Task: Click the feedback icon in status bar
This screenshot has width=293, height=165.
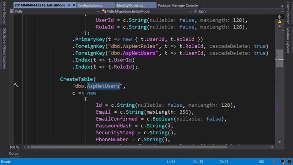Action: [273, 162]
